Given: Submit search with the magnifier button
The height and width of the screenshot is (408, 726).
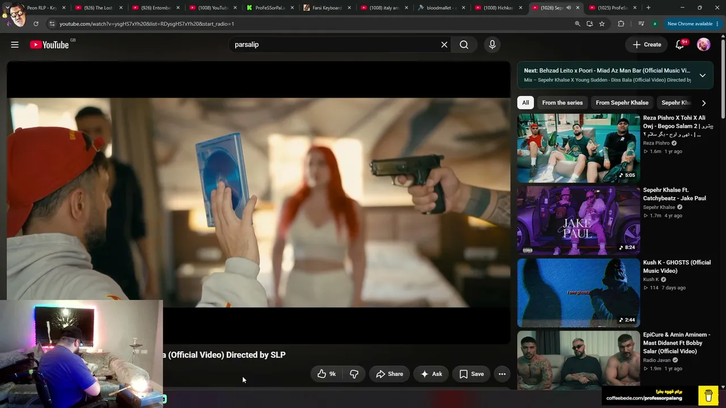Looking at the screenshot, I should click(464, 45).
